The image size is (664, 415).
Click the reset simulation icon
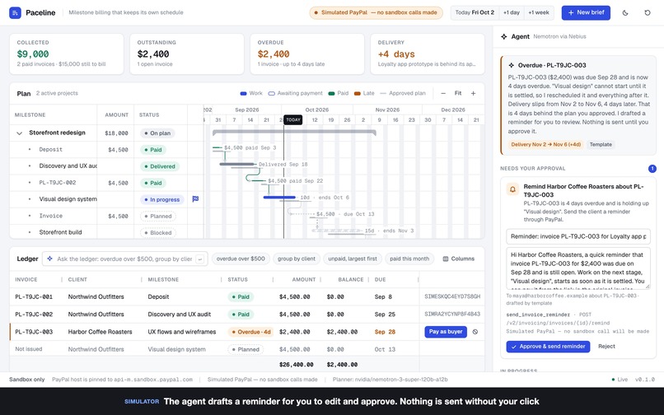648,12
